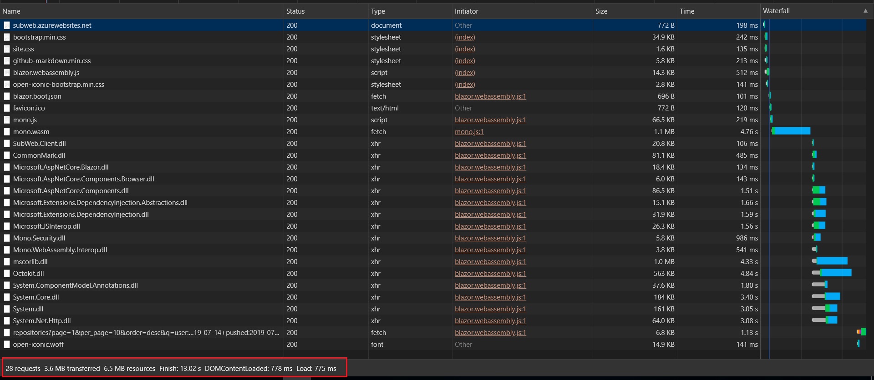Click the file icon beside blazor.webassembly.js
Viewport: 874px width, 380px height.
click(7, 73)
